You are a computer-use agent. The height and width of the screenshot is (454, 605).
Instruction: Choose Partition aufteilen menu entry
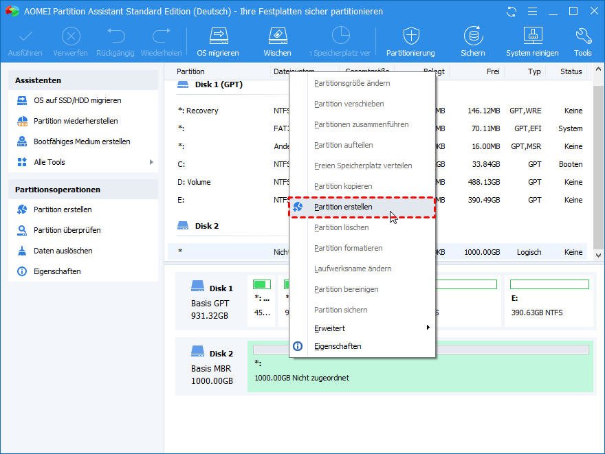(362, 145)
